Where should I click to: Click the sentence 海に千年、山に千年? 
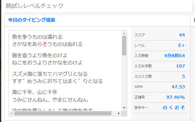point(35,92)
